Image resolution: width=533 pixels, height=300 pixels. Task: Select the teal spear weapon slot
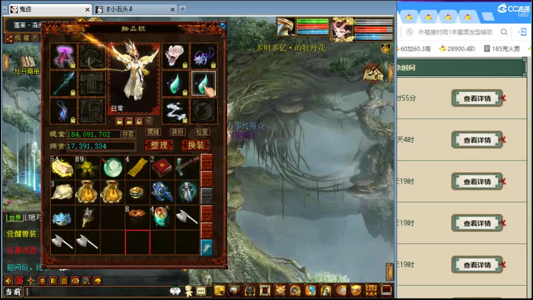63,83
